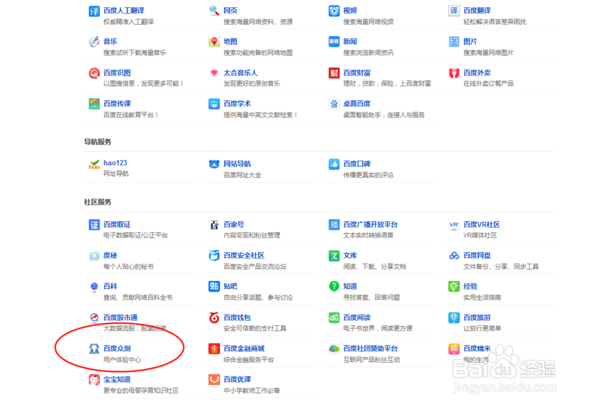This screenshot has height=408, width=590.
Task: Click the 宝宝知道 icon
Action: [94, 380]
